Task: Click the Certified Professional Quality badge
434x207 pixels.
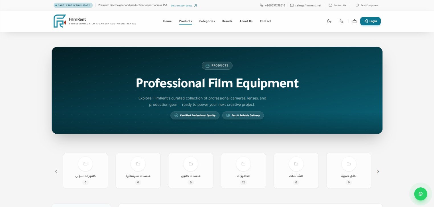Action: [195, 115]
